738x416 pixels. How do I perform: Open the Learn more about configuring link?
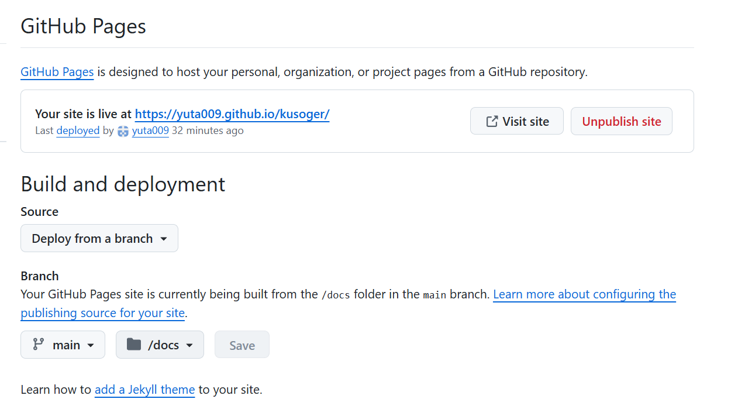coord(584,294)
